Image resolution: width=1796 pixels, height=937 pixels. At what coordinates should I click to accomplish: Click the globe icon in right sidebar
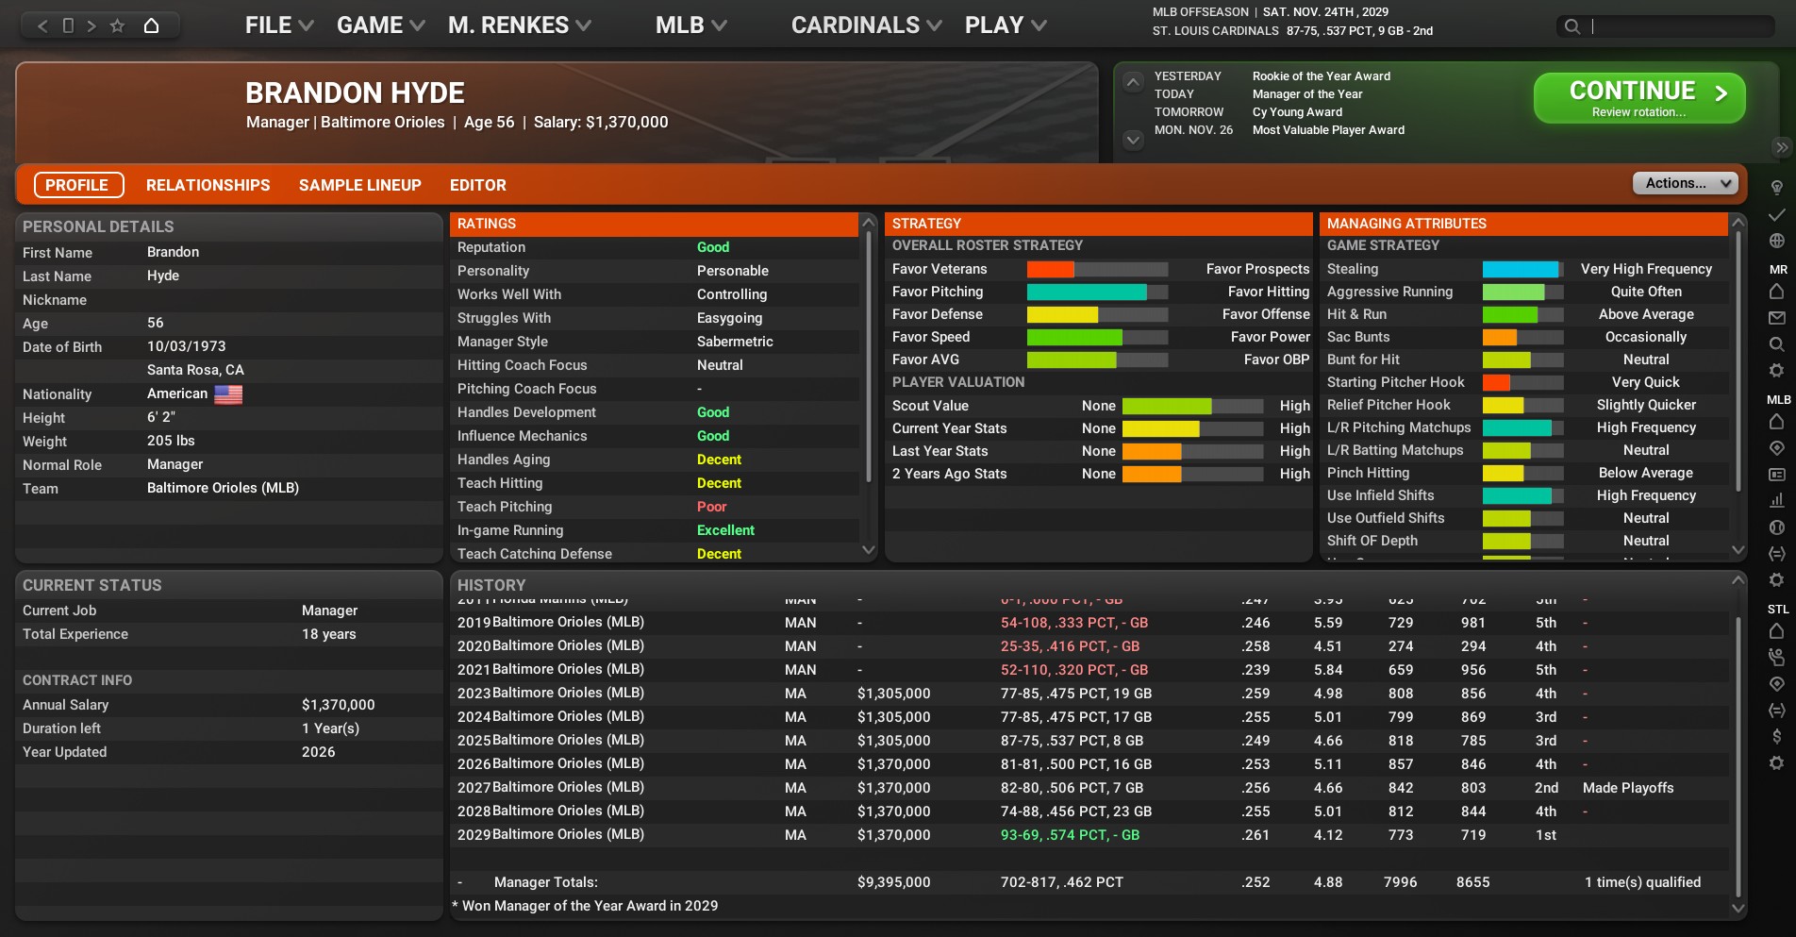[1776, 241]
